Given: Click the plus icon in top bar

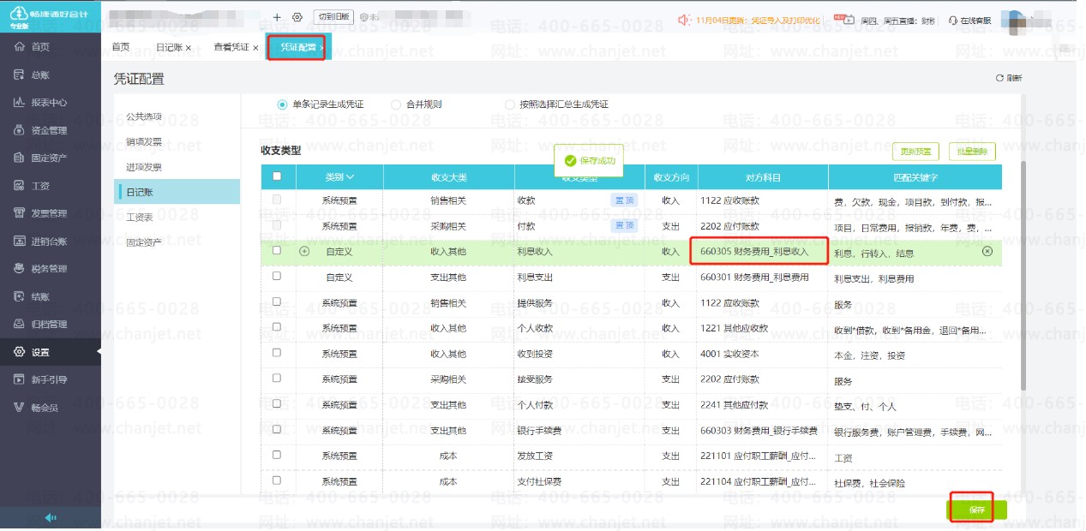Looking at the screenshot, I should [x=277, y=17].
